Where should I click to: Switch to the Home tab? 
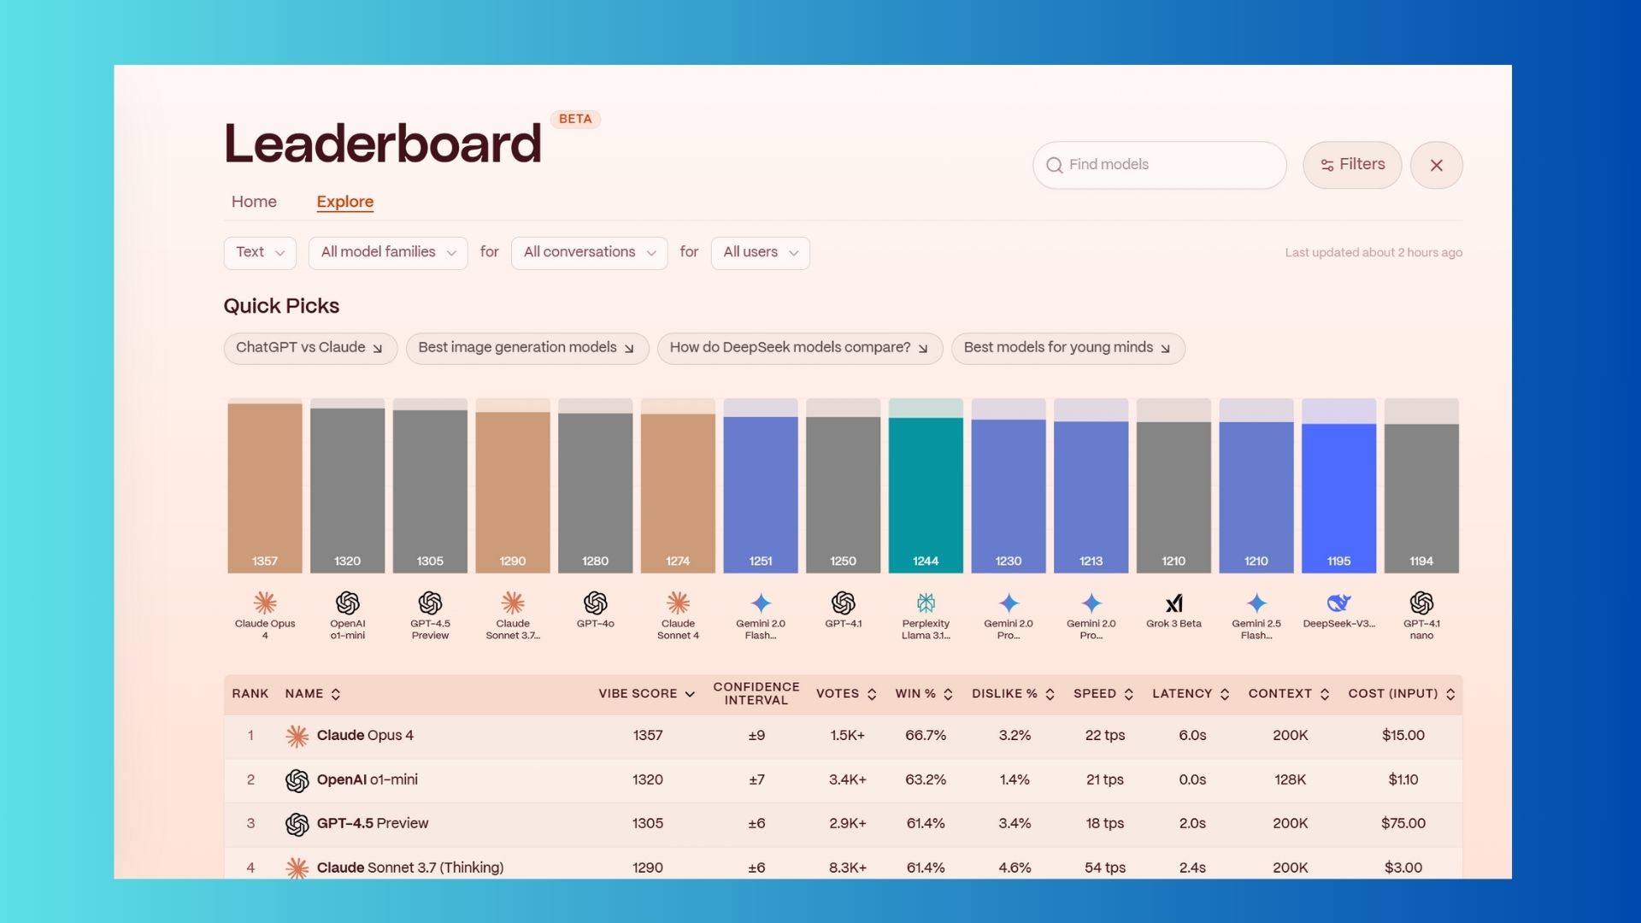(x=254, y=202)
